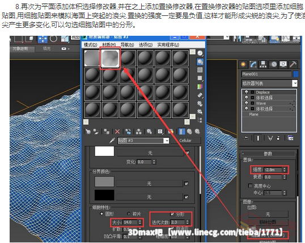This screenshot has height=243, width=305.
Task: Open Configure Modifier Sets icon
Action: point(291,138)
